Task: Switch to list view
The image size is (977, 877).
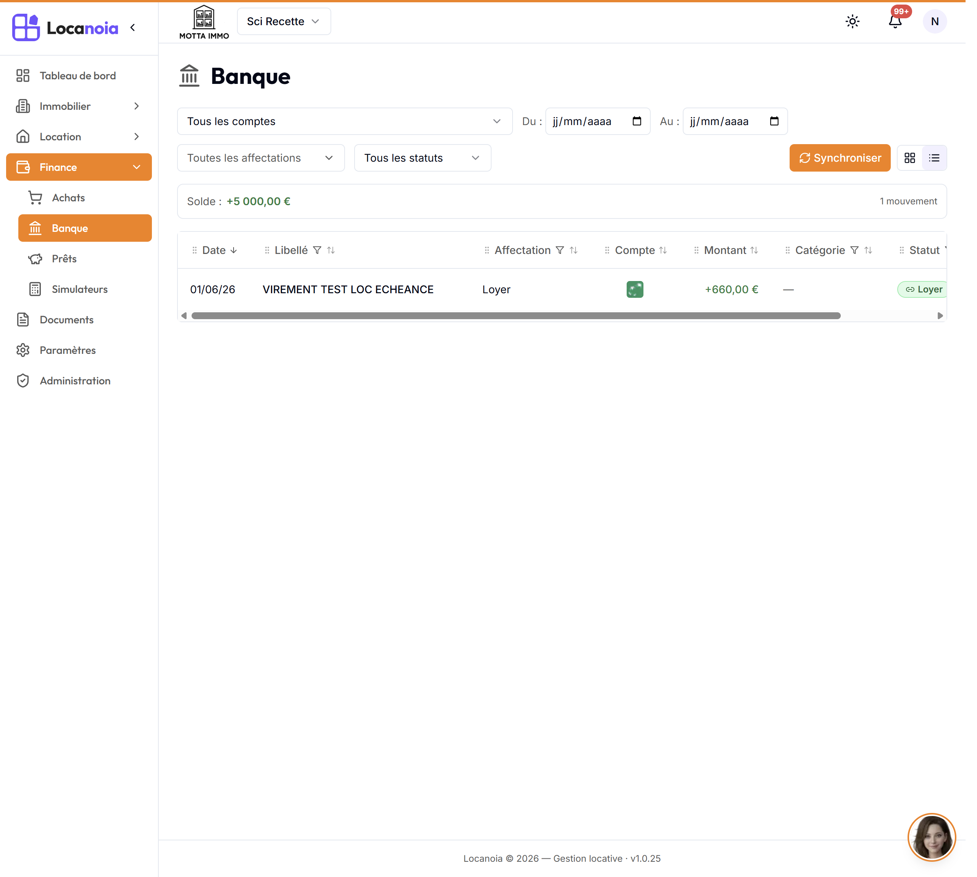Action: click(x=934, y=158)
